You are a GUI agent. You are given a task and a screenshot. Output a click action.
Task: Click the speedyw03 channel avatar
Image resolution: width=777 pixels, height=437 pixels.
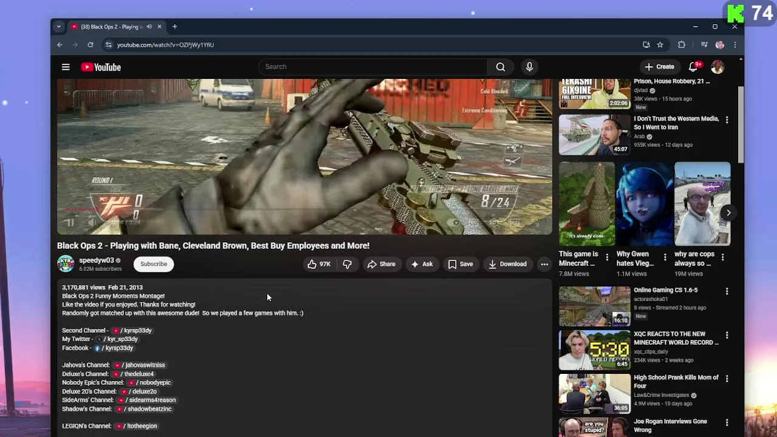[x=66, y=264]
